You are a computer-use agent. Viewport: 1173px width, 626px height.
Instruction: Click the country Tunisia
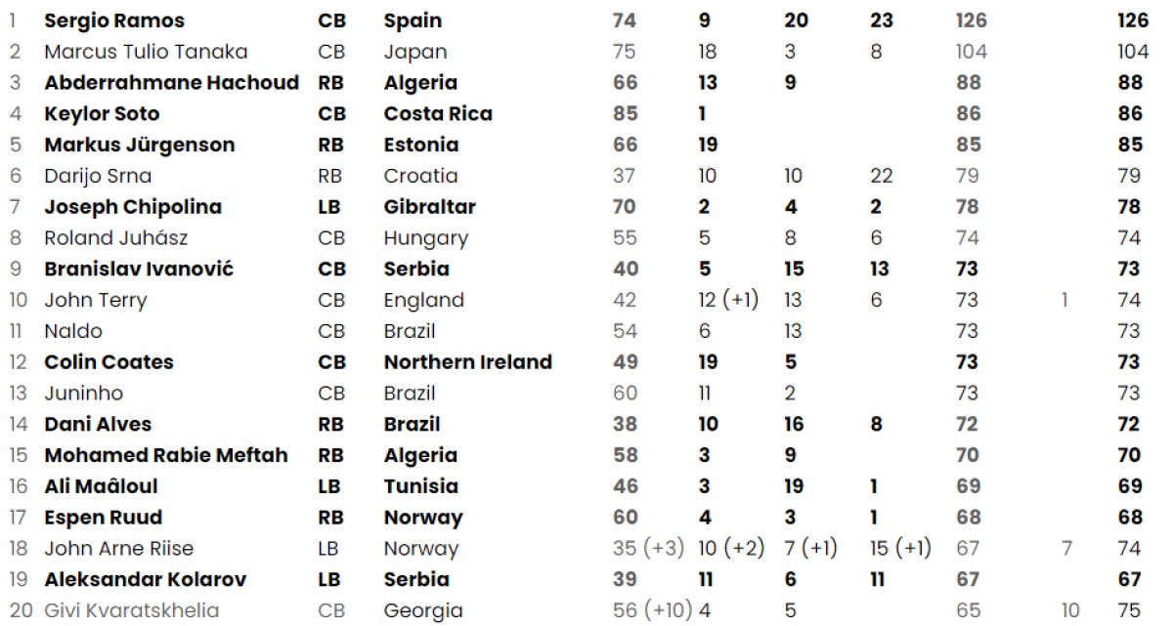tap(418, 486)
